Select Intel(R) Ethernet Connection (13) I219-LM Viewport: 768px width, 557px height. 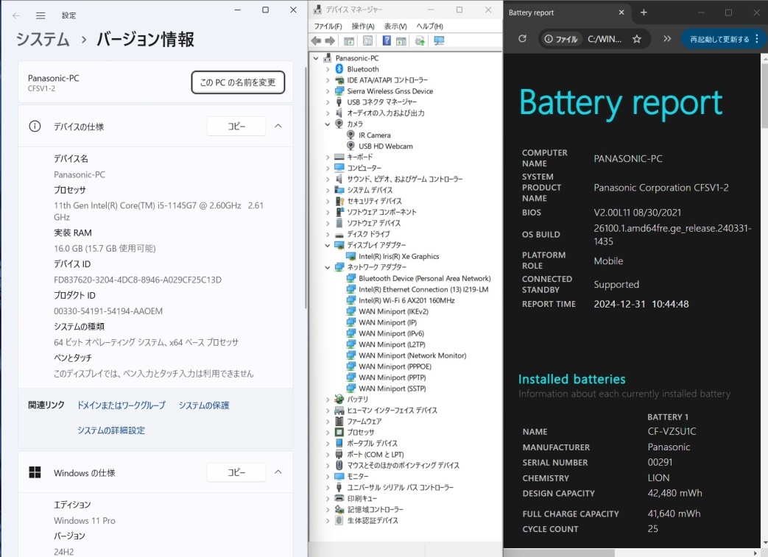coord(423,289)
